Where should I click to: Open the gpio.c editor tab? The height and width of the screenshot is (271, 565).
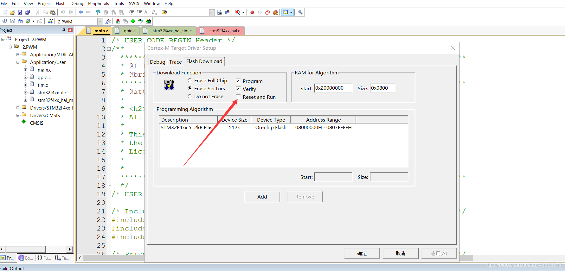(126, 31)
